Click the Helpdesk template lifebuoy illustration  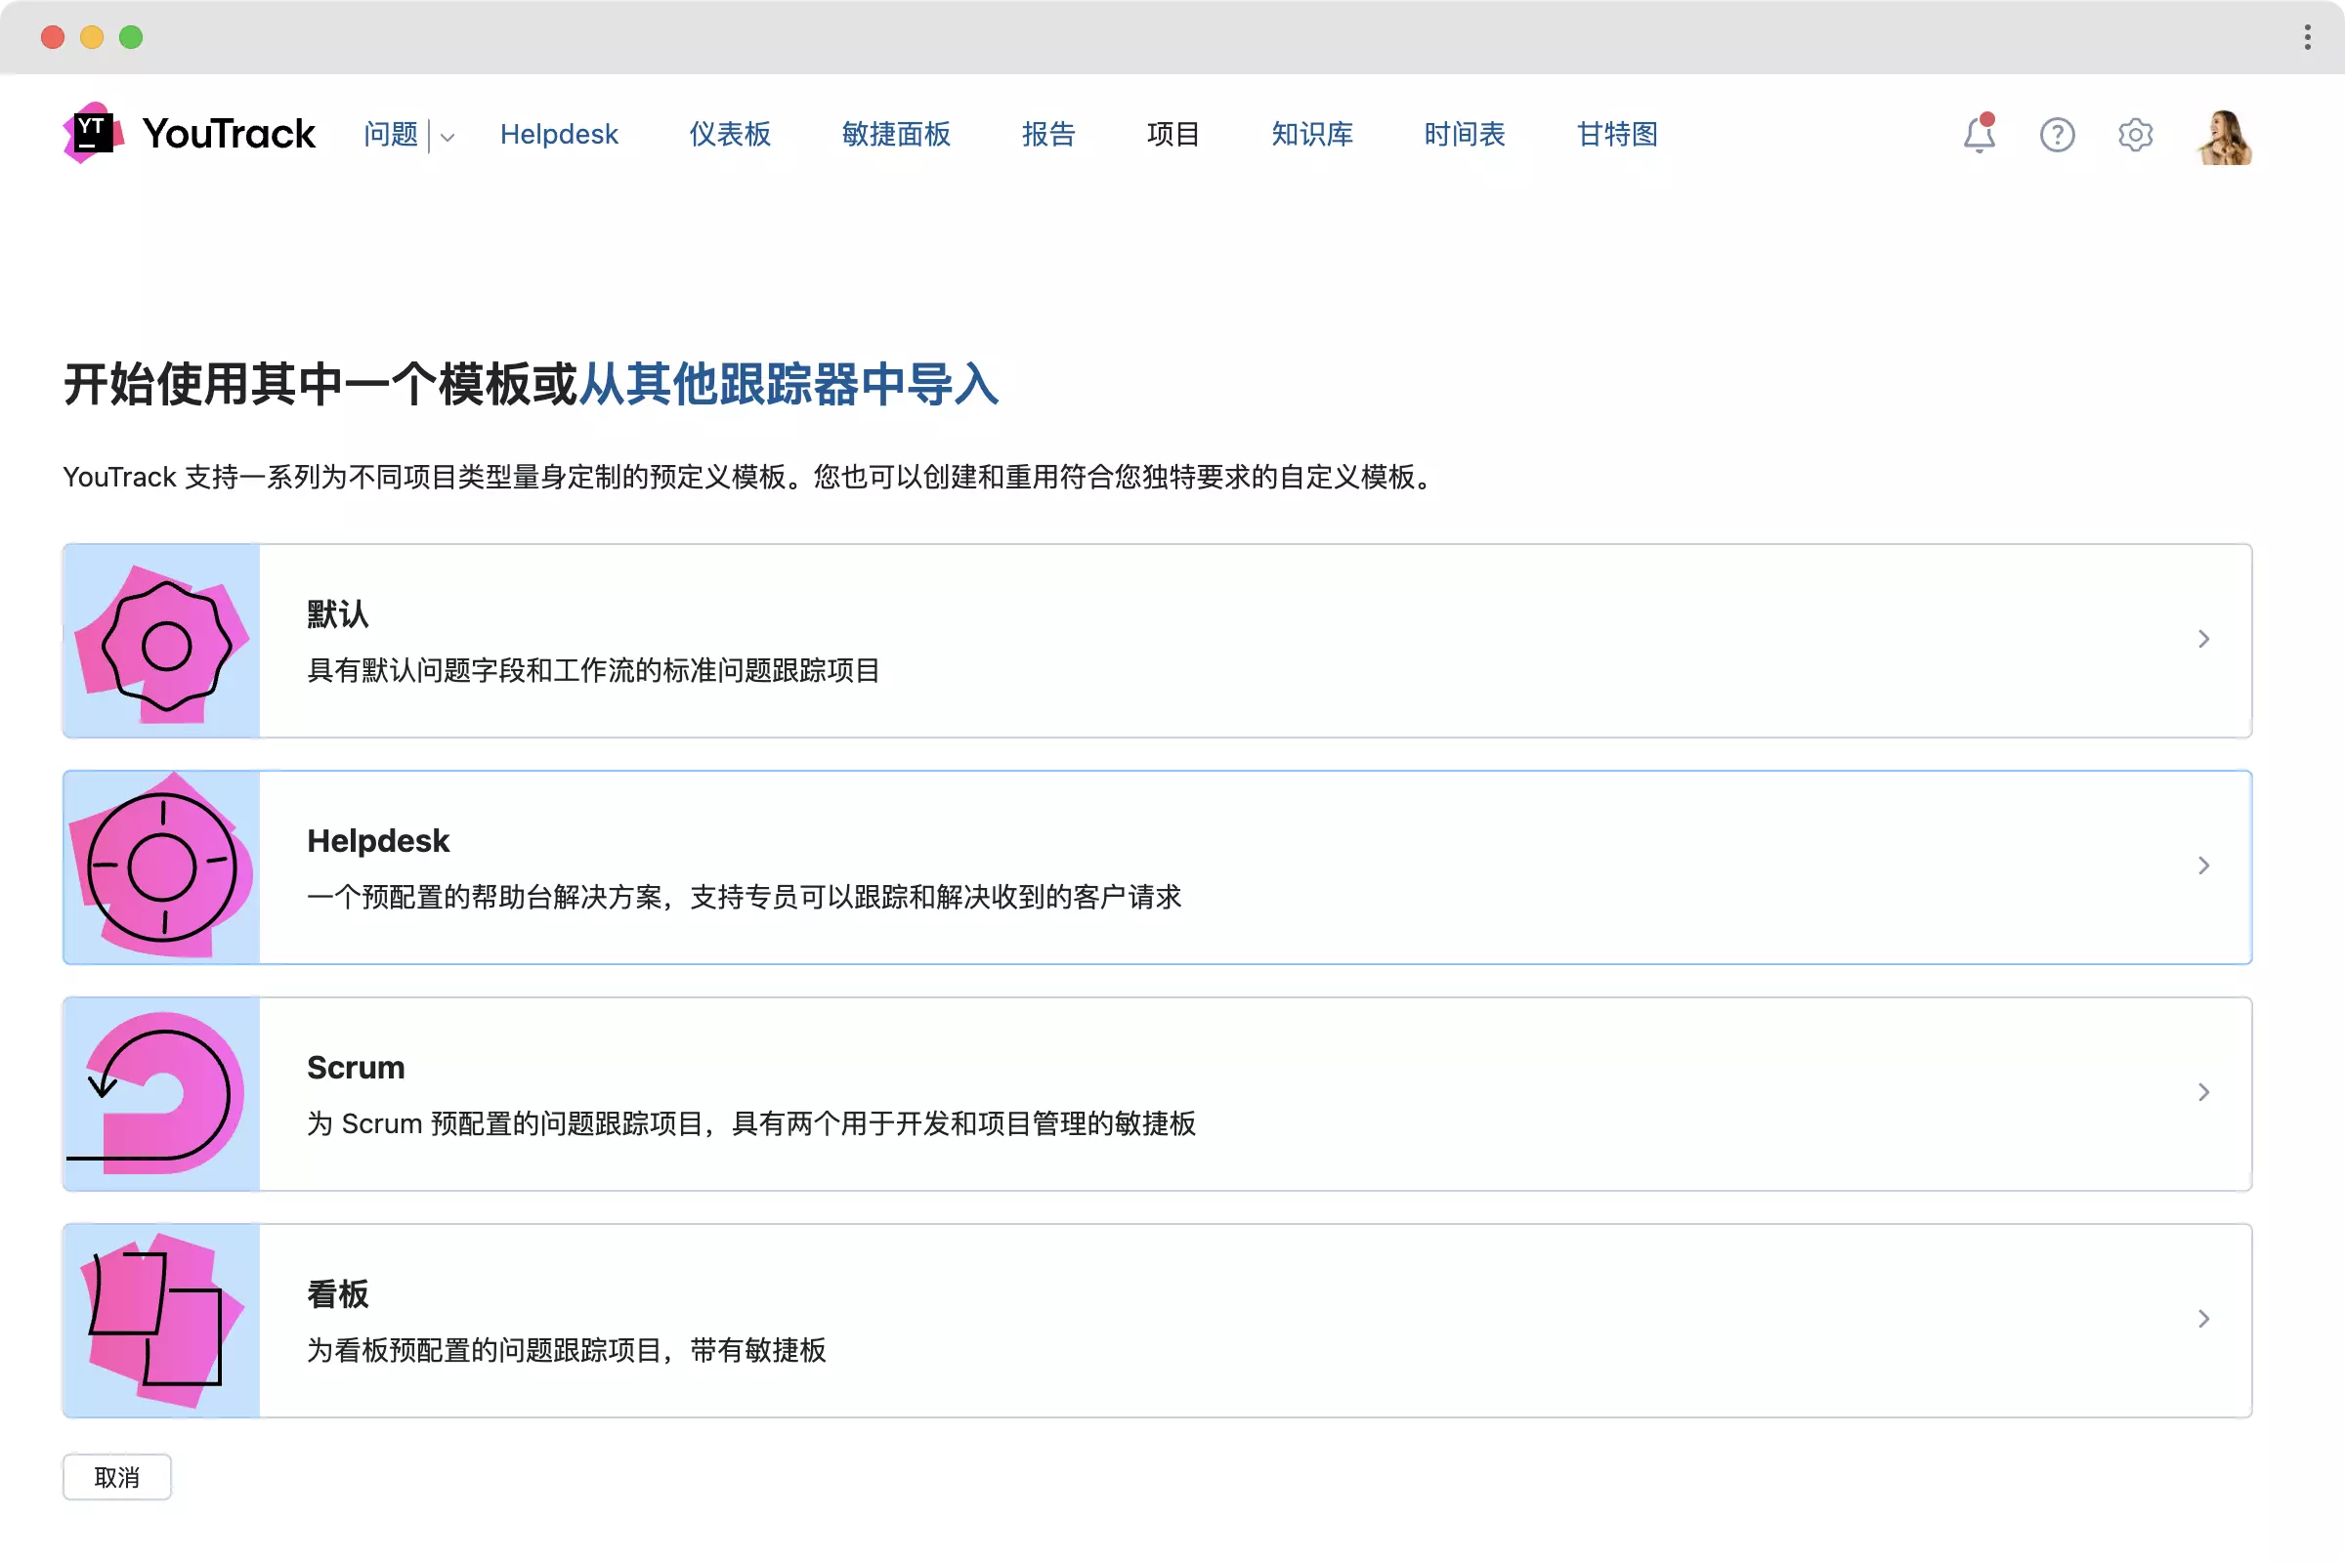tap(161, 867)
